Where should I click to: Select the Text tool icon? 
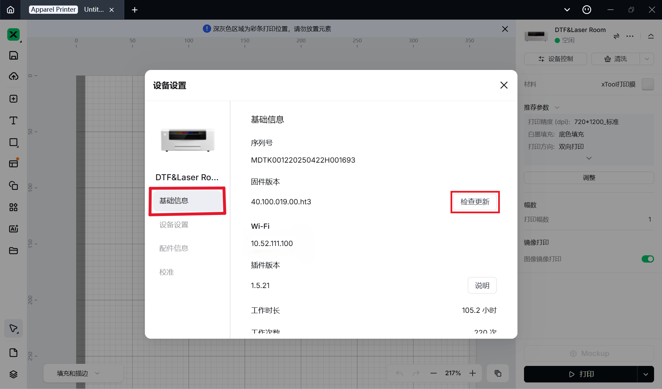pyautogui.click(x=13, y=121)
